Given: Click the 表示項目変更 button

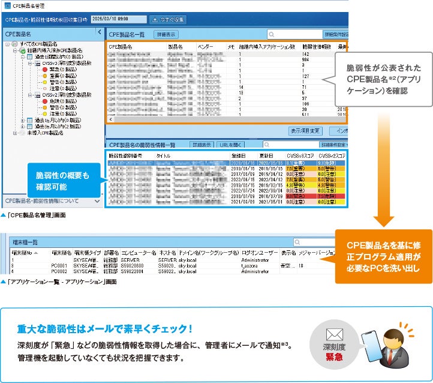Looking at the screenshot, I should click(305, 130).
